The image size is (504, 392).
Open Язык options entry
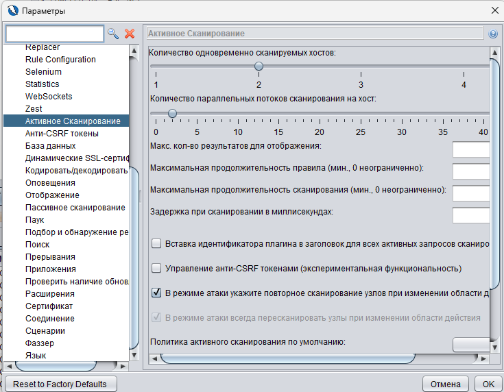[36, 356]
